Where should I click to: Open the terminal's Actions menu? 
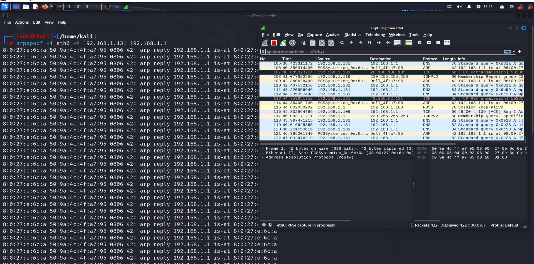coord(22,22)
